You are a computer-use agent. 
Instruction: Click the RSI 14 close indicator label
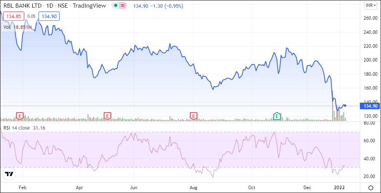click(x=16, y=128)
